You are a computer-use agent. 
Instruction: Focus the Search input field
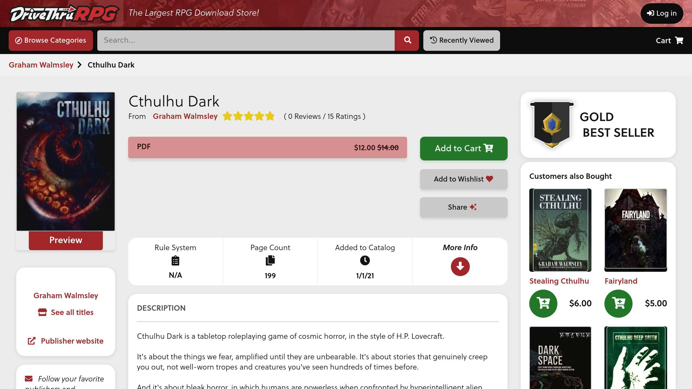click(246, 40)
